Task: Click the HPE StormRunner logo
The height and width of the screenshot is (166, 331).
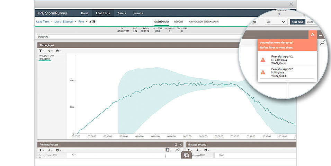Action: [x=52, y=13]
